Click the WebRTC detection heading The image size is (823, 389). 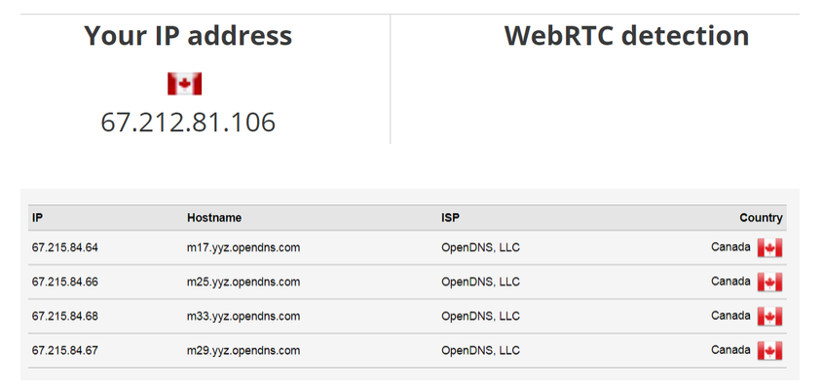click(x=626, y=36)
